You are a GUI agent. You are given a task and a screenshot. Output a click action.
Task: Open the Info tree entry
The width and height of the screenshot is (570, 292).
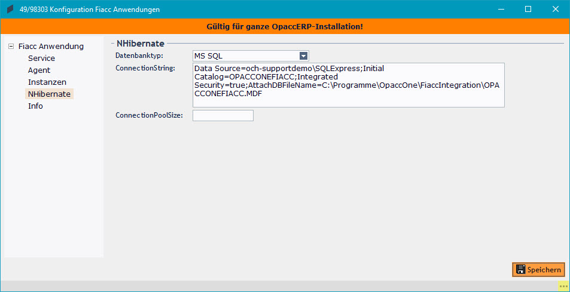35,106
